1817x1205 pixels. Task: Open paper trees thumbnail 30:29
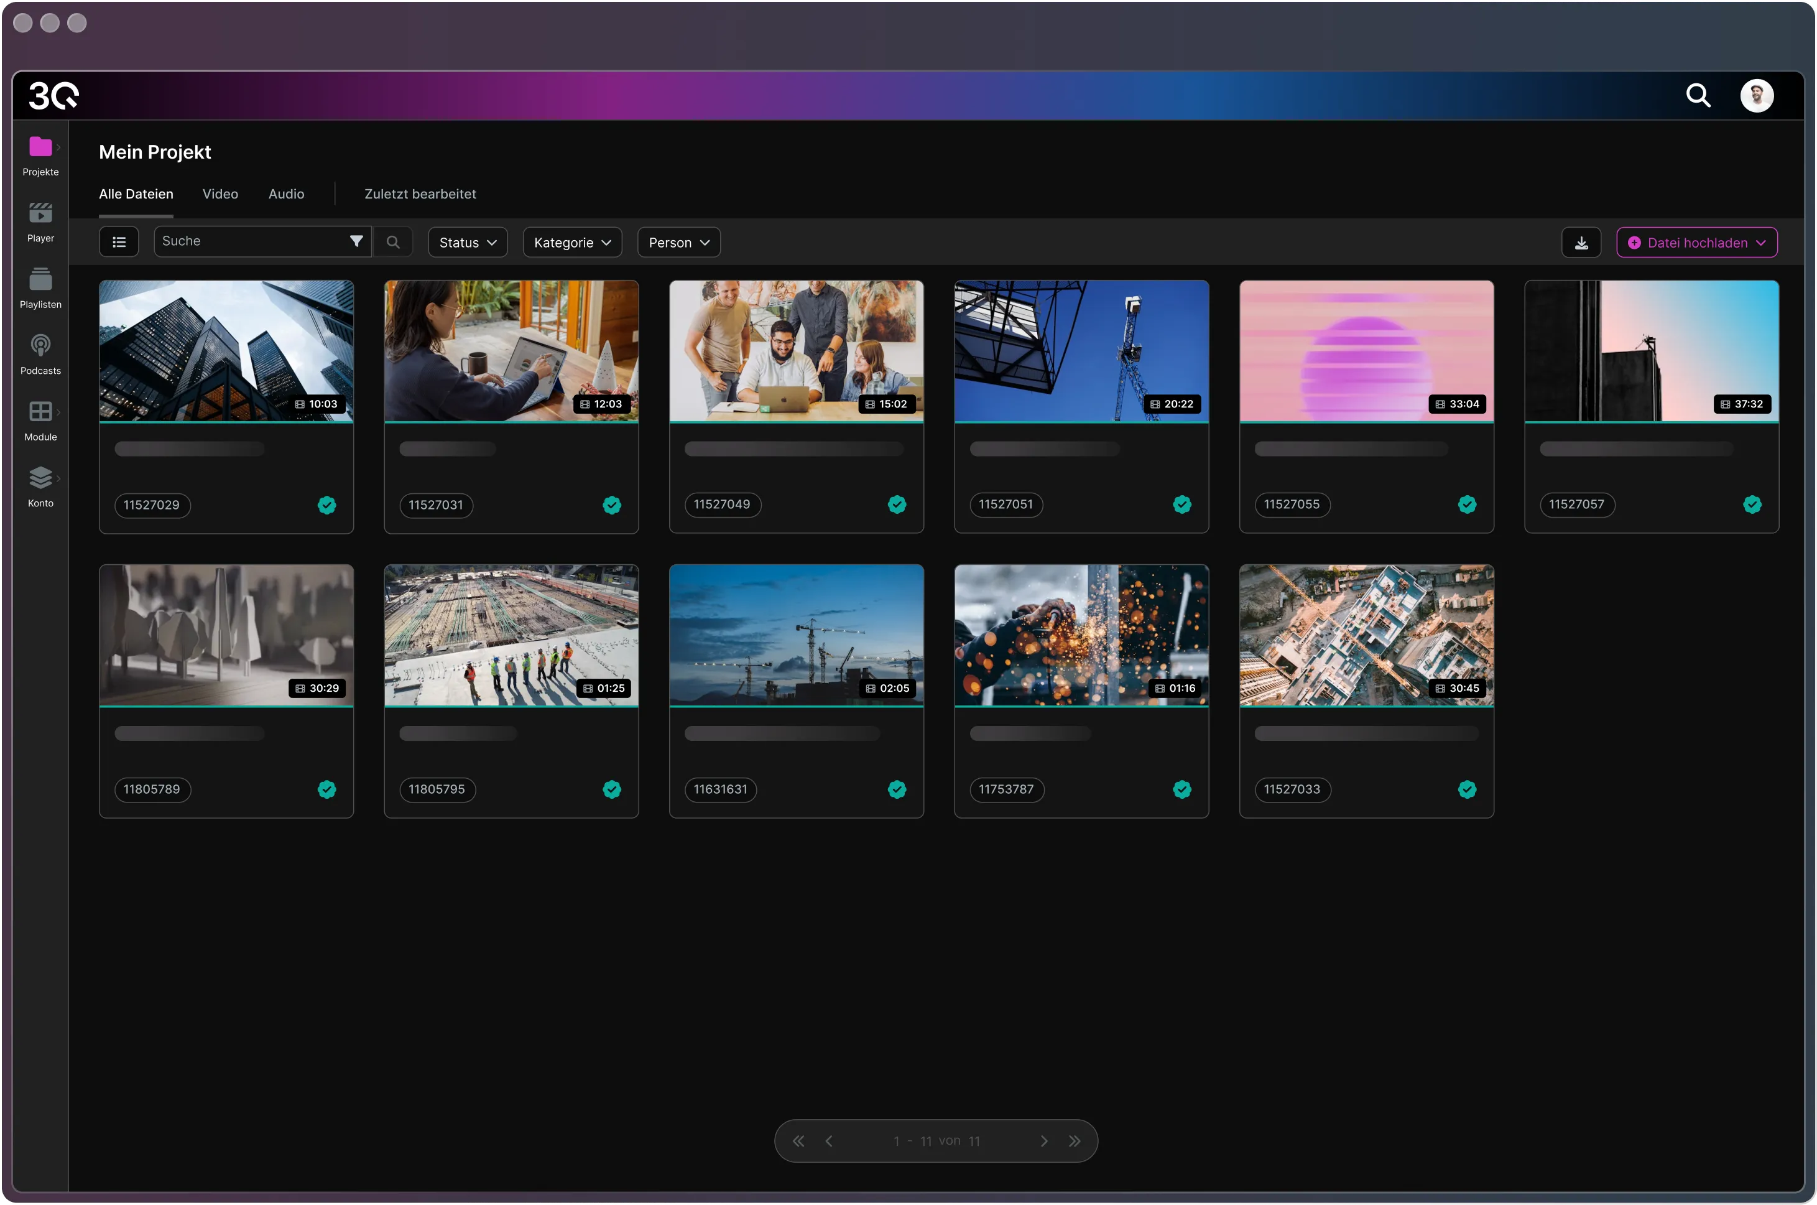(226, 636)
